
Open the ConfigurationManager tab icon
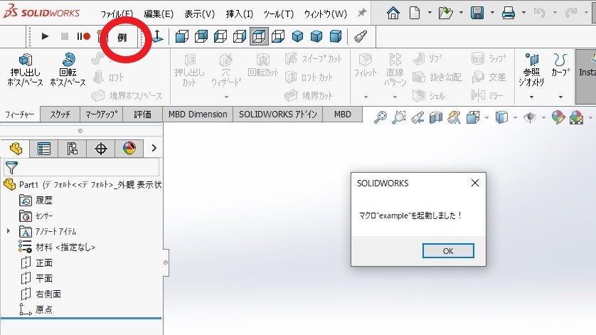70,148
